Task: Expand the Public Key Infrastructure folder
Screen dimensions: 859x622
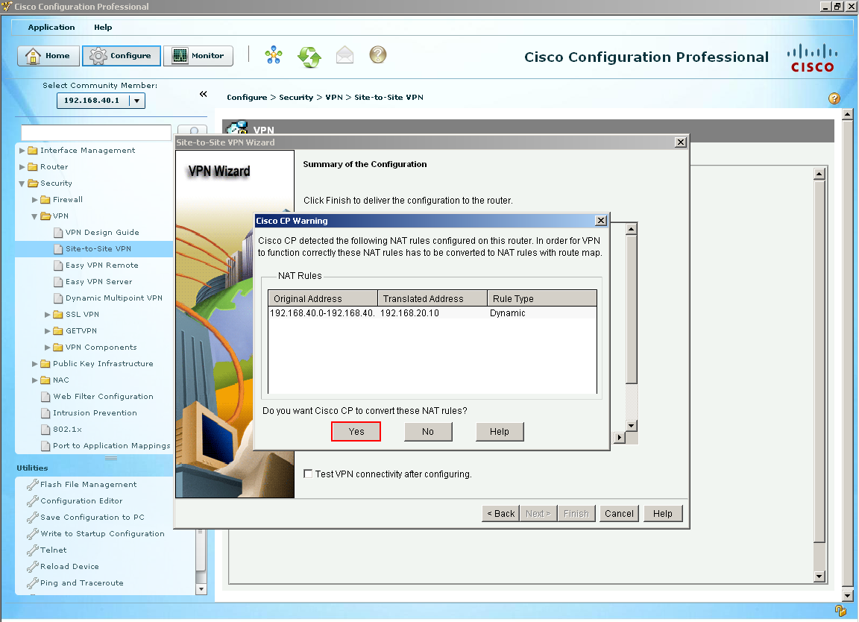Action: pyautogui.click(x=34, y=364)
